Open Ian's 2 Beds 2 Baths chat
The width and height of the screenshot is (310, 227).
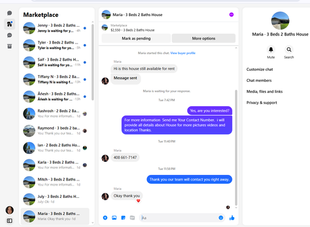pos(55,148)
